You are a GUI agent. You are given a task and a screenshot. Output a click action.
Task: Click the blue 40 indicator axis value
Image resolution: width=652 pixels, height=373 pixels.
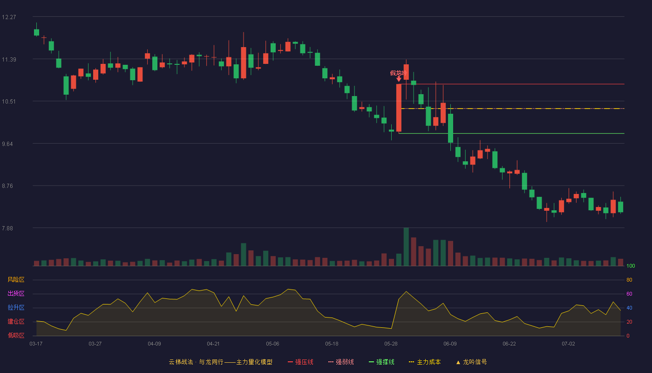click(629, 308)
